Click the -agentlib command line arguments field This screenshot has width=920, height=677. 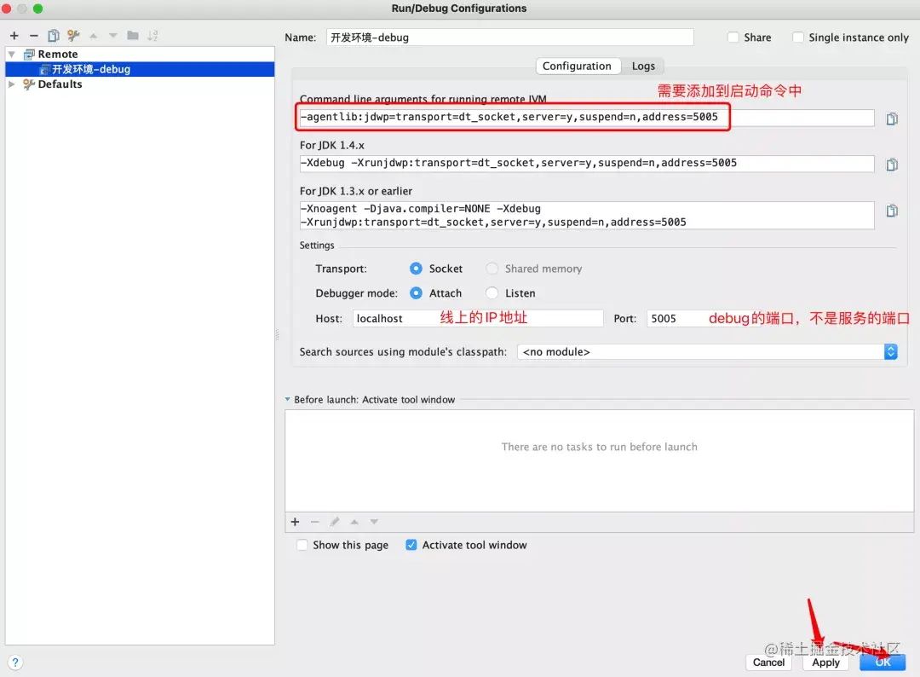[x=587, y=118]
